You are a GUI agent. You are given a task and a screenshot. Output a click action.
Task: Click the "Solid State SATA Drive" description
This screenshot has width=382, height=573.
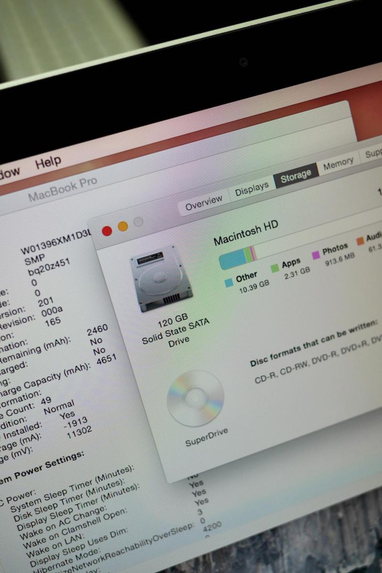pyautogui.click(x=177, y=333)
